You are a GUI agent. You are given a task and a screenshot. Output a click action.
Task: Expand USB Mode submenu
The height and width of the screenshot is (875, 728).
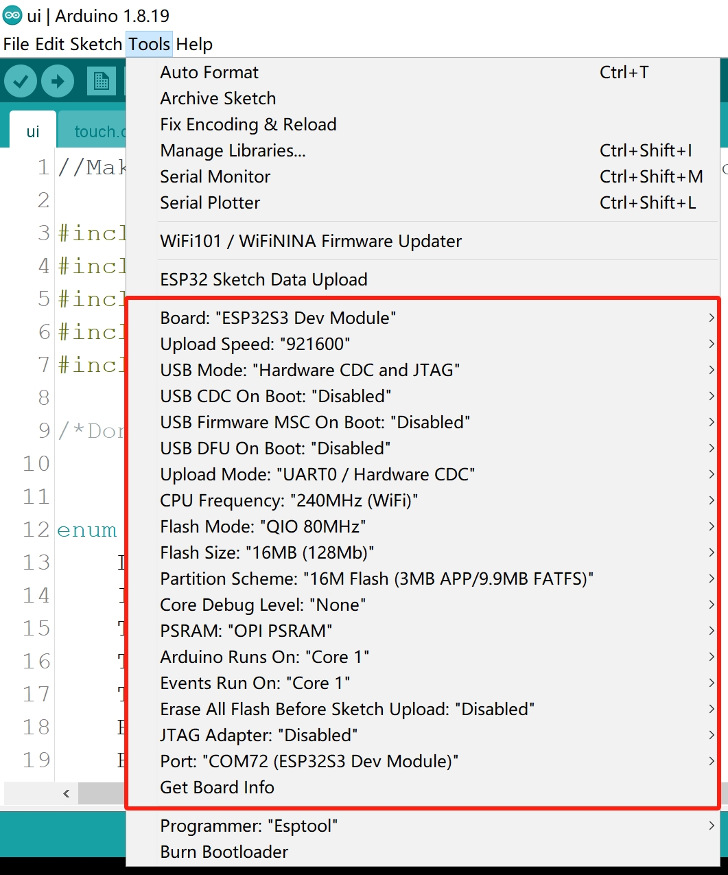click(423, 370)
